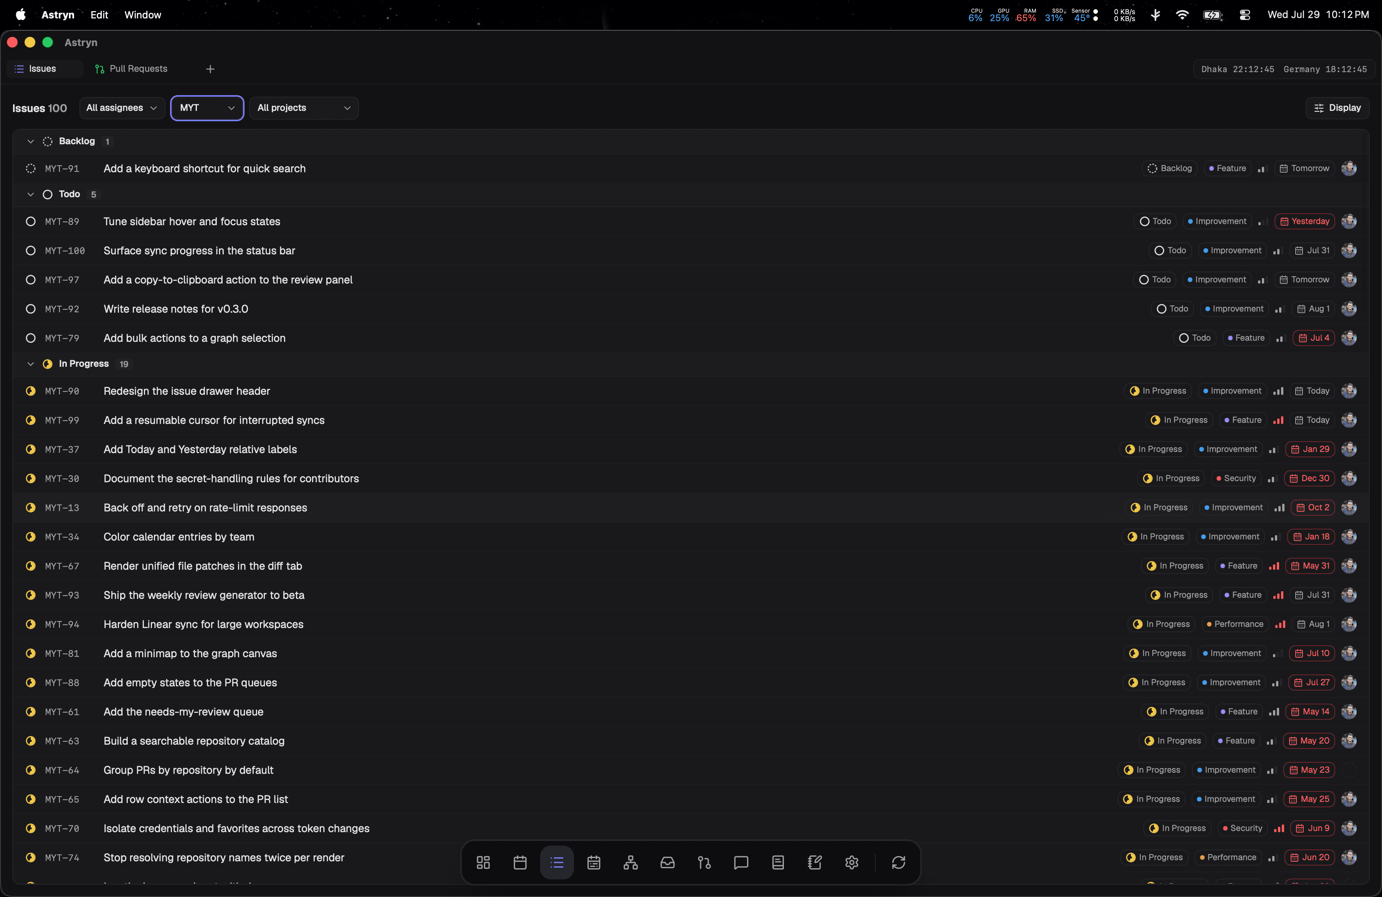Open the Apple menu
This screenshot has height=897, width=1382.
(x=20, y=15)
